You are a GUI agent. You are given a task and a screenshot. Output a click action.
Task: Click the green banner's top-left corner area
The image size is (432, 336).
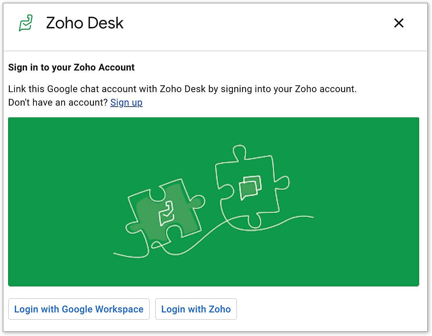click(17, 125)
